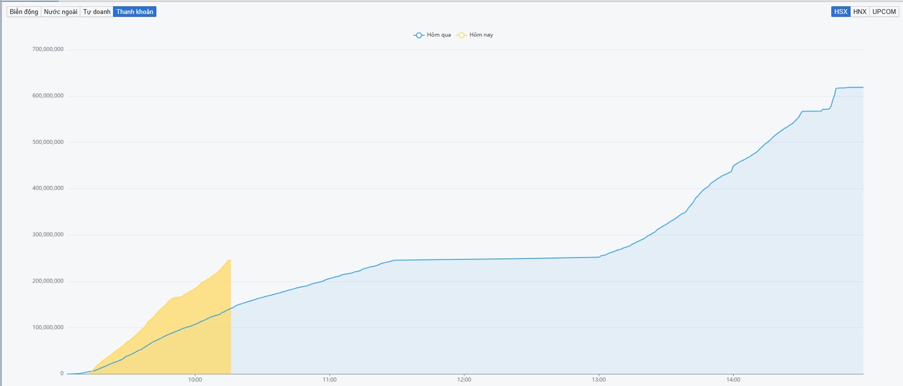Screen dimensions: 903x386
Task: Toggle the Hôm nay series label
Action: tap(481, 35)
